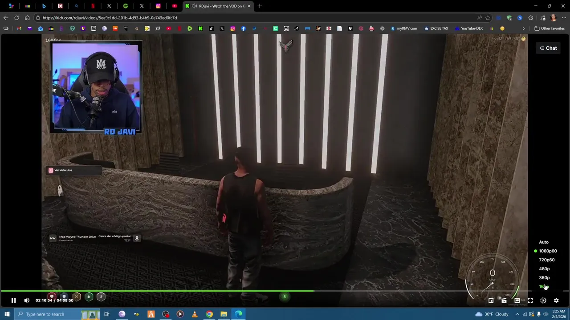Open the video player settings gear
Screen dimensions: 570x320
[556, 300]
